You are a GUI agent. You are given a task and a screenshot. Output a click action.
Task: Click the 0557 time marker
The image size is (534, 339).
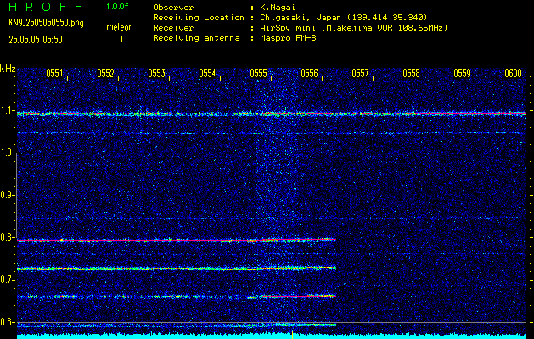360,74
